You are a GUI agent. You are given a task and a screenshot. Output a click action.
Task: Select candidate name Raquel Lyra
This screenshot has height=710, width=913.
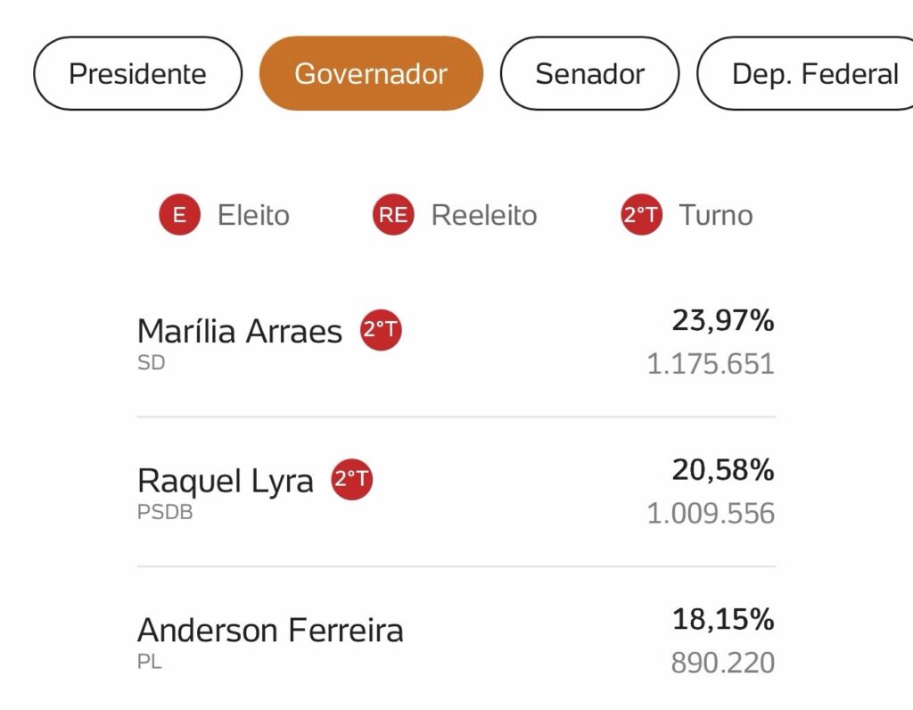(226, 482)
